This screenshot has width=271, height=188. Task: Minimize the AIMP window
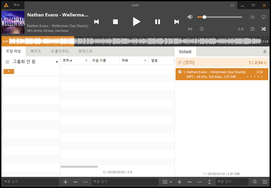click(x=242, y=6)
